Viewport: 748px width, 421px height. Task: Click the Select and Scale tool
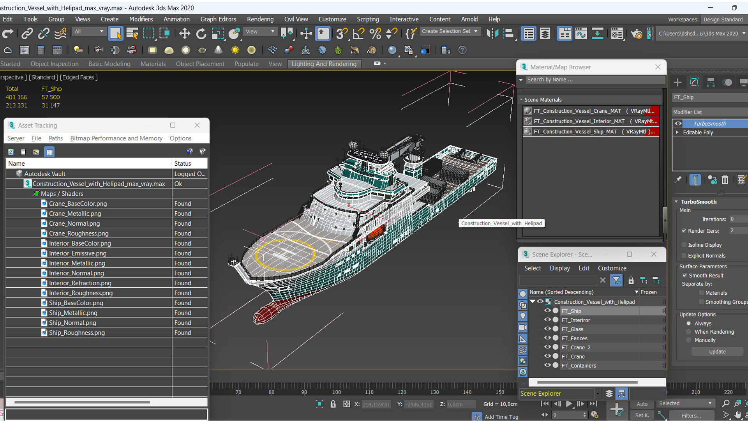(218, 34)
